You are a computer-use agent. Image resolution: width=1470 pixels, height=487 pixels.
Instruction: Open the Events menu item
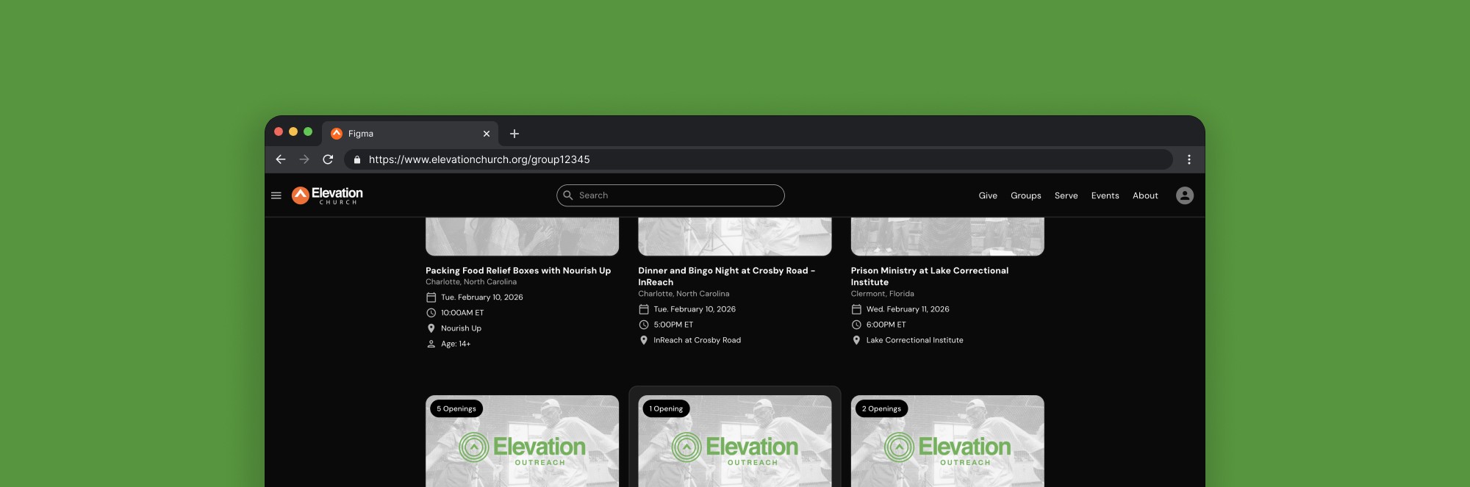click(1105, 195)
